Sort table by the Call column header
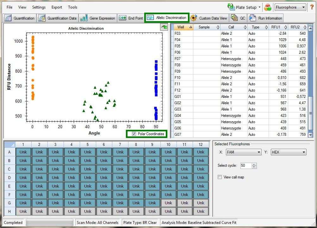317x228 pixels. click(x=234, y=27)
